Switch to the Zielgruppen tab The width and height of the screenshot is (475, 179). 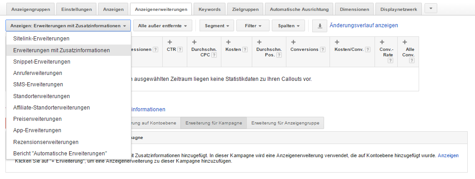point(245,9)
